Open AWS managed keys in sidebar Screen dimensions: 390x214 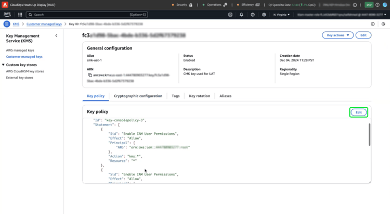click(x=20, y=51)
